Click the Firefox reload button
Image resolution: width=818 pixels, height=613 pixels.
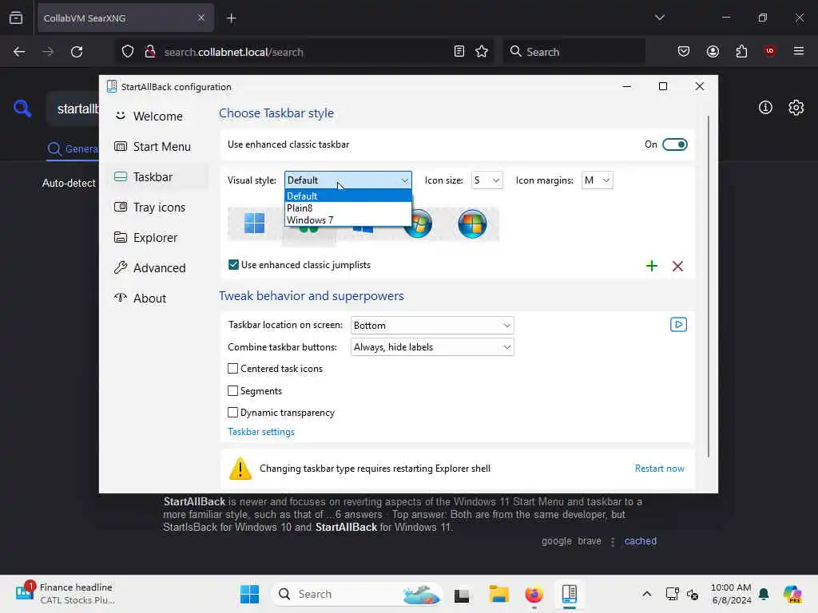[77, 52]
